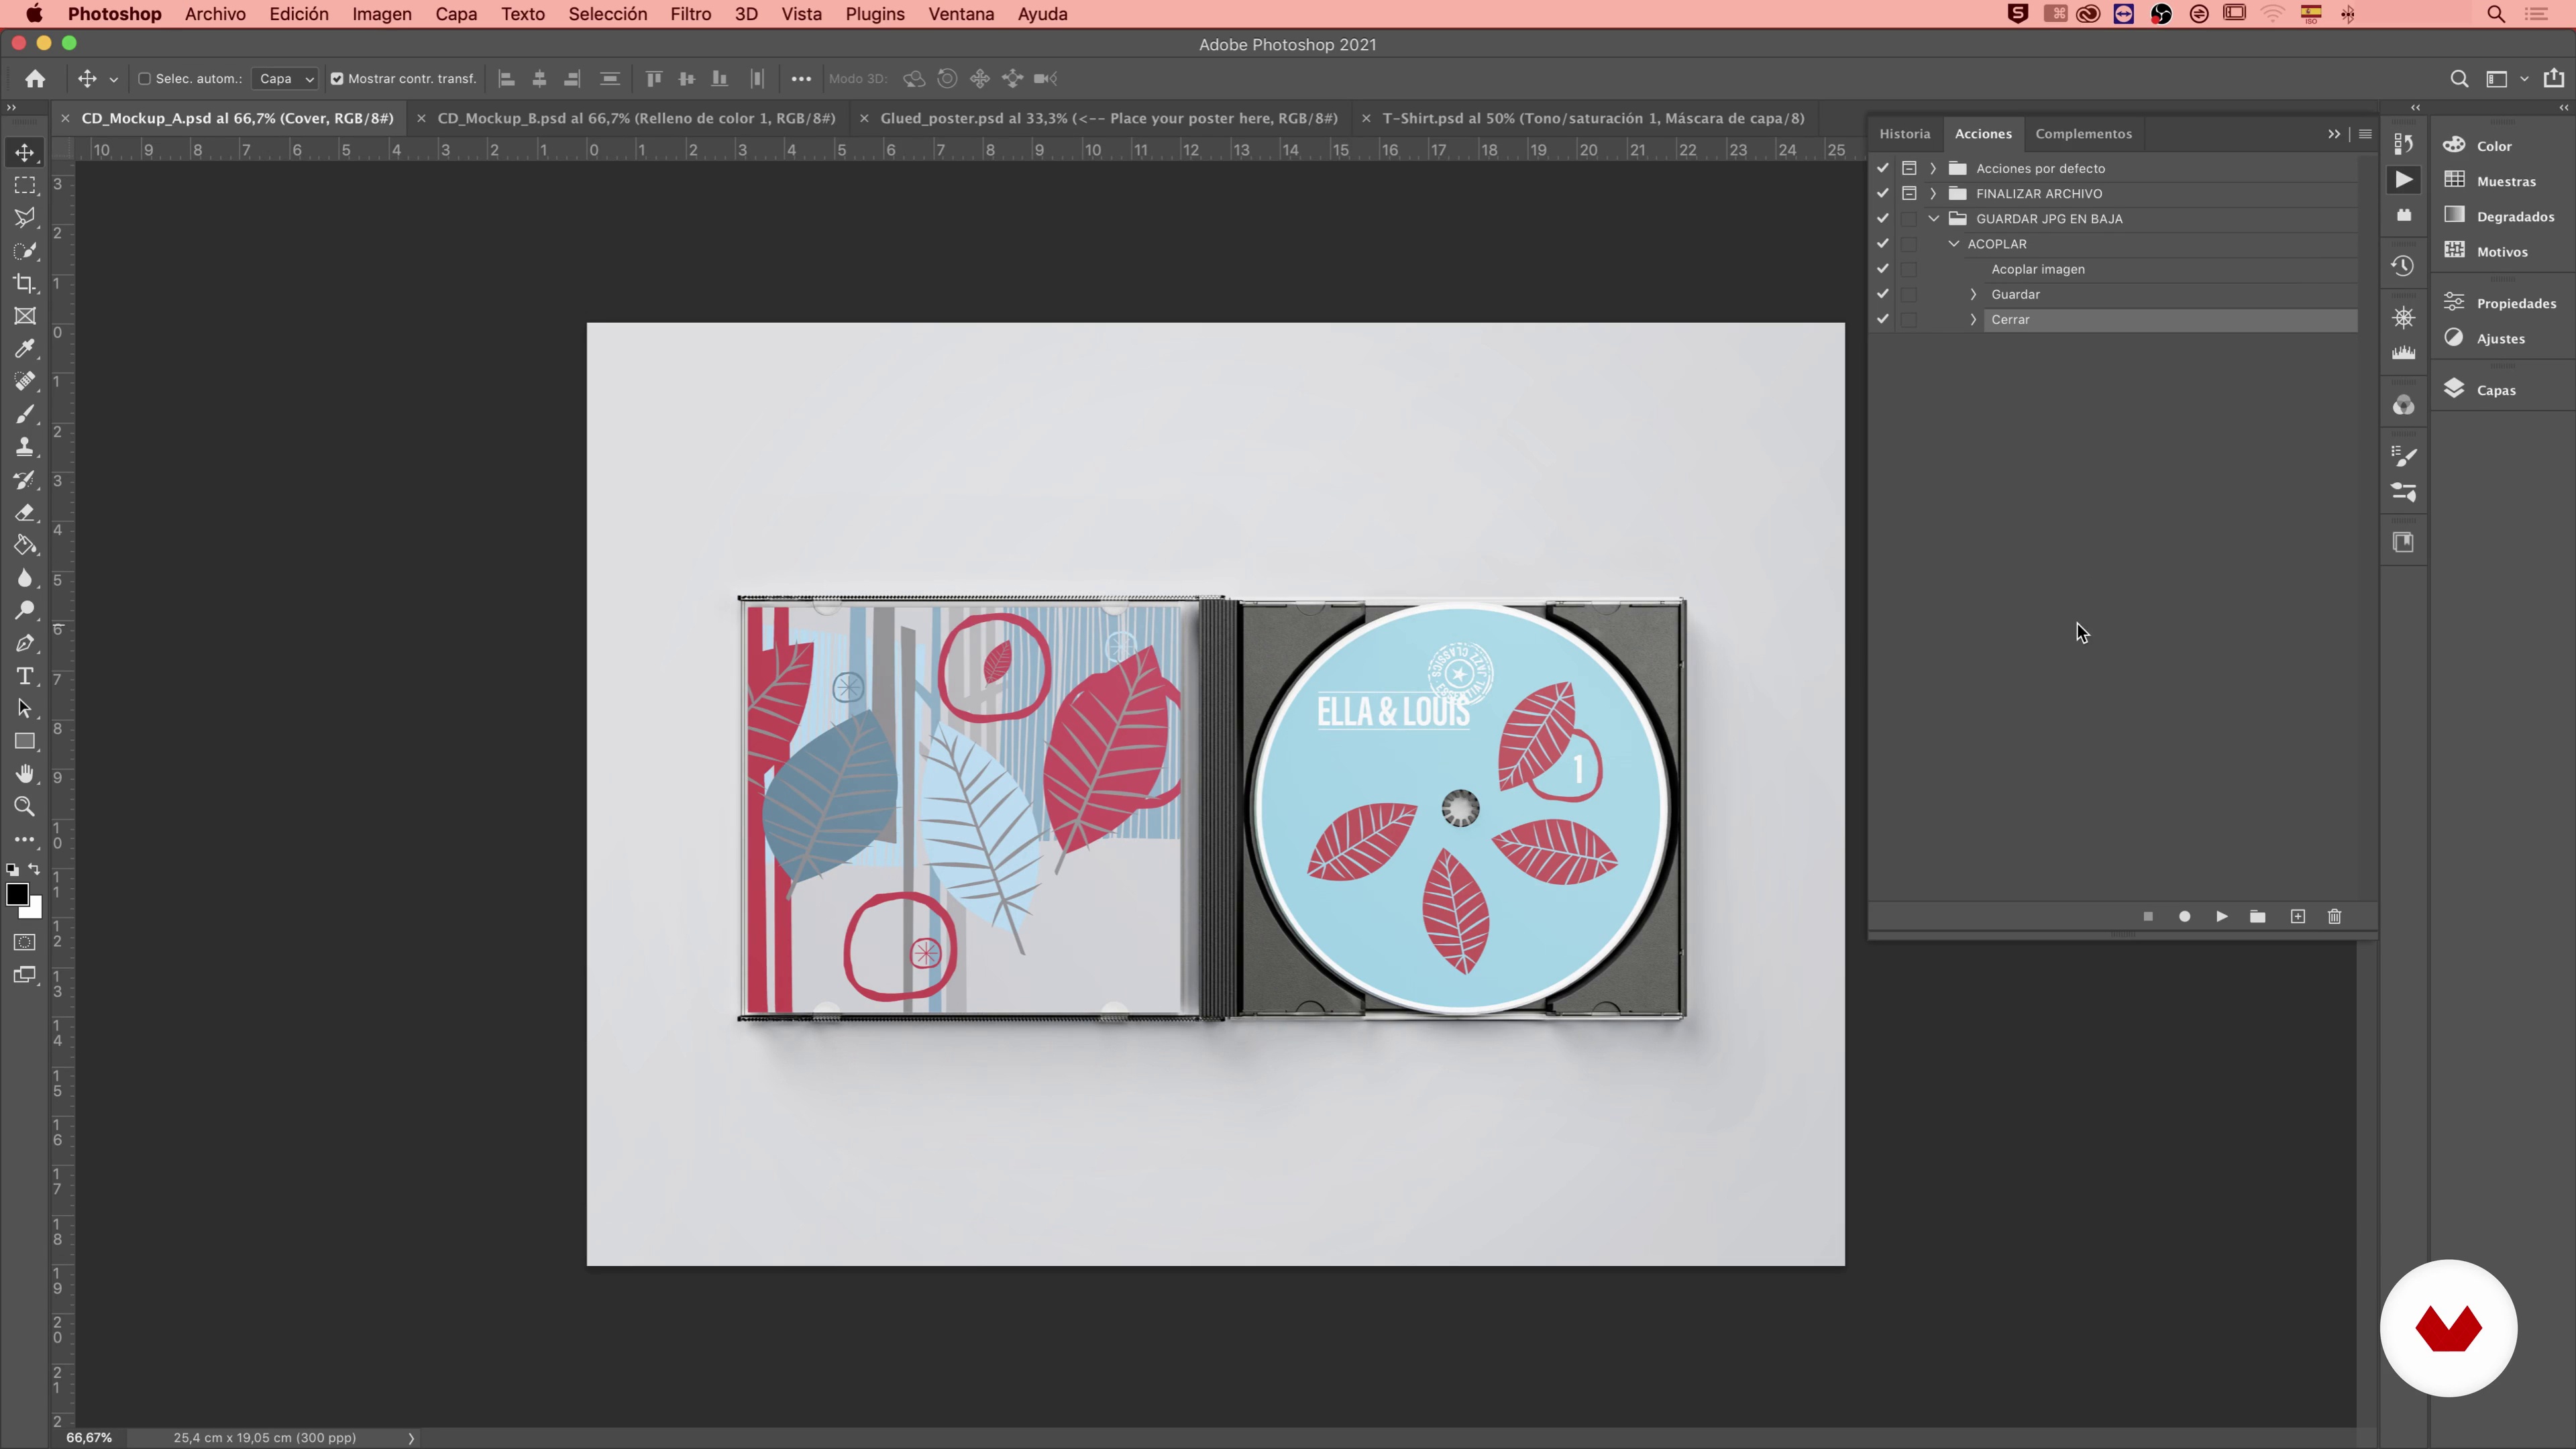The width and height of the screenshot is (2576, 1449).
Task: Toggle the checkmark for Cerrar step
Action: click(x=1883, y=319)
